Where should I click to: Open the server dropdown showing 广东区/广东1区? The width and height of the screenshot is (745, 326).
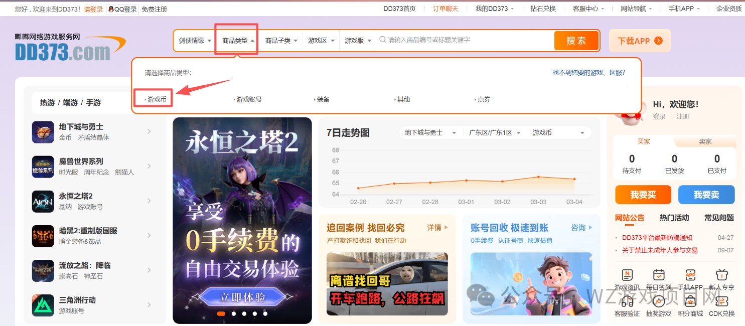494,132
